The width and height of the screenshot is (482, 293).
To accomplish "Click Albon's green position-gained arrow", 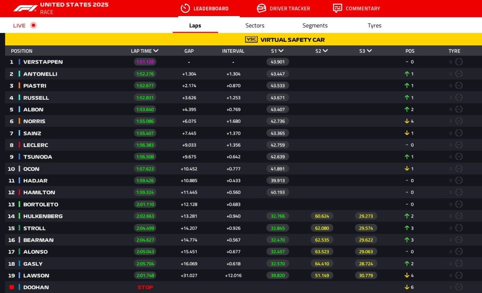I will coord(407,109).
